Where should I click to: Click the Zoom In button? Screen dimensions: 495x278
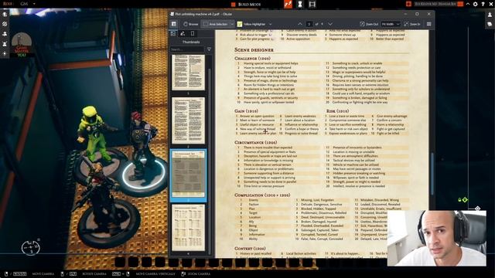[412, 24]
